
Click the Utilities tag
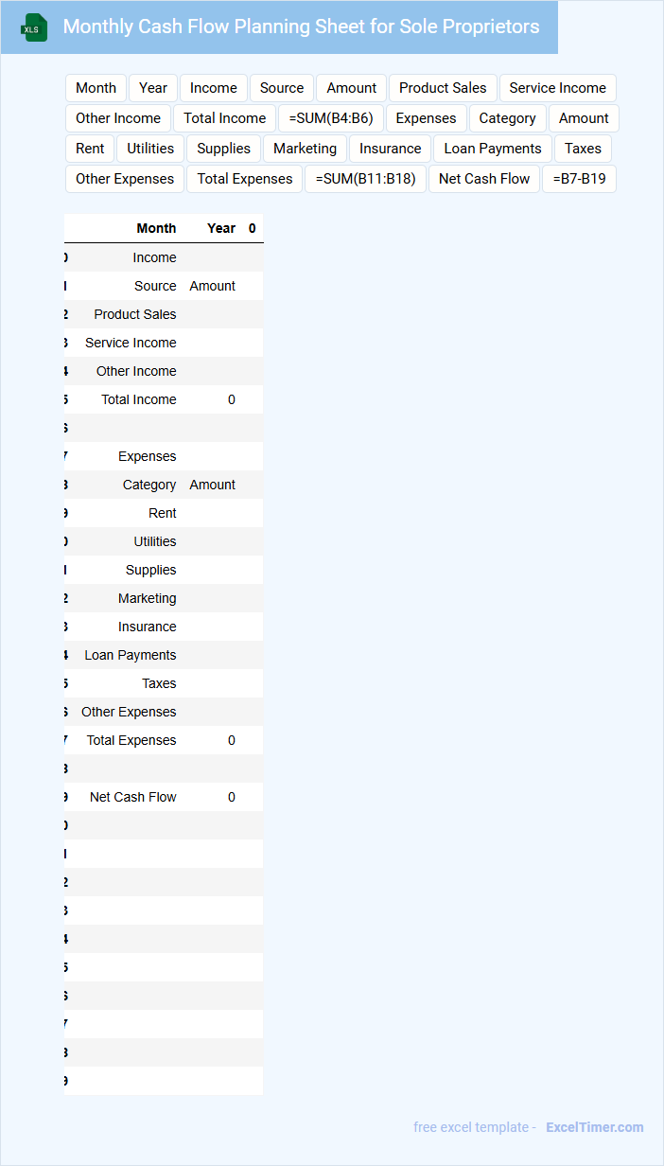click(x=150, y=149)
